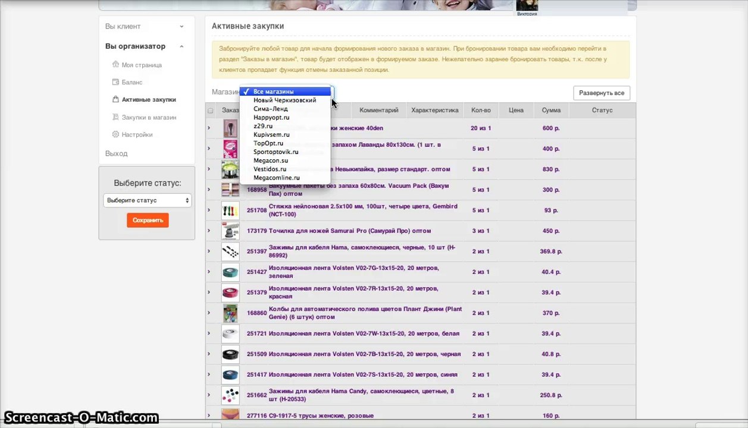The height and width of the screenshot is (428, 748).
Task: Click Характеристика column header
Action: coord(435,111)
